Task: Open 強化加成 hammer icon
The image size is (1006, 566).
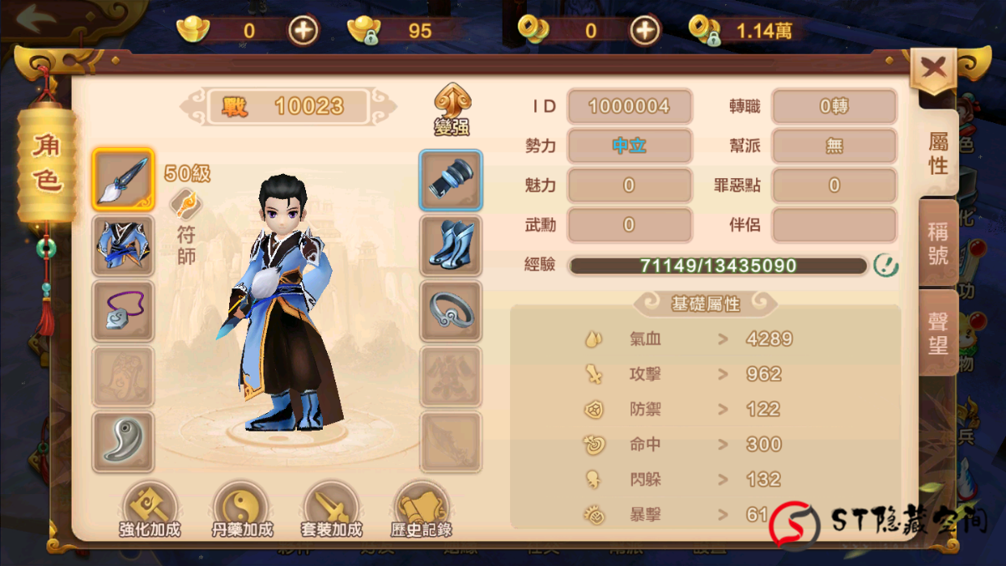Action: pos(150,510)
